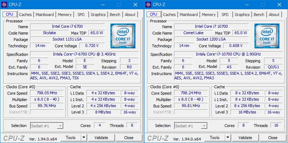Select CPU tab in the i7 6700 window
This screenshot has height=143, width=288.
pyautogui.click(x=10, y=14)
